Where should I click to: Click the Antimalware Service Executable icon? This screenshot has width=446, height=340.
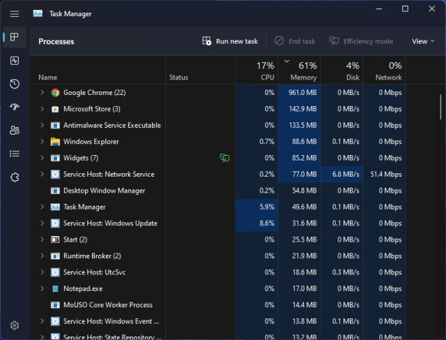point(55,126)
